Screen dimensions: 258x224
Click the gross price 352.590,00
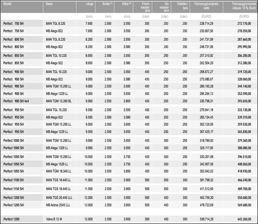244,93
